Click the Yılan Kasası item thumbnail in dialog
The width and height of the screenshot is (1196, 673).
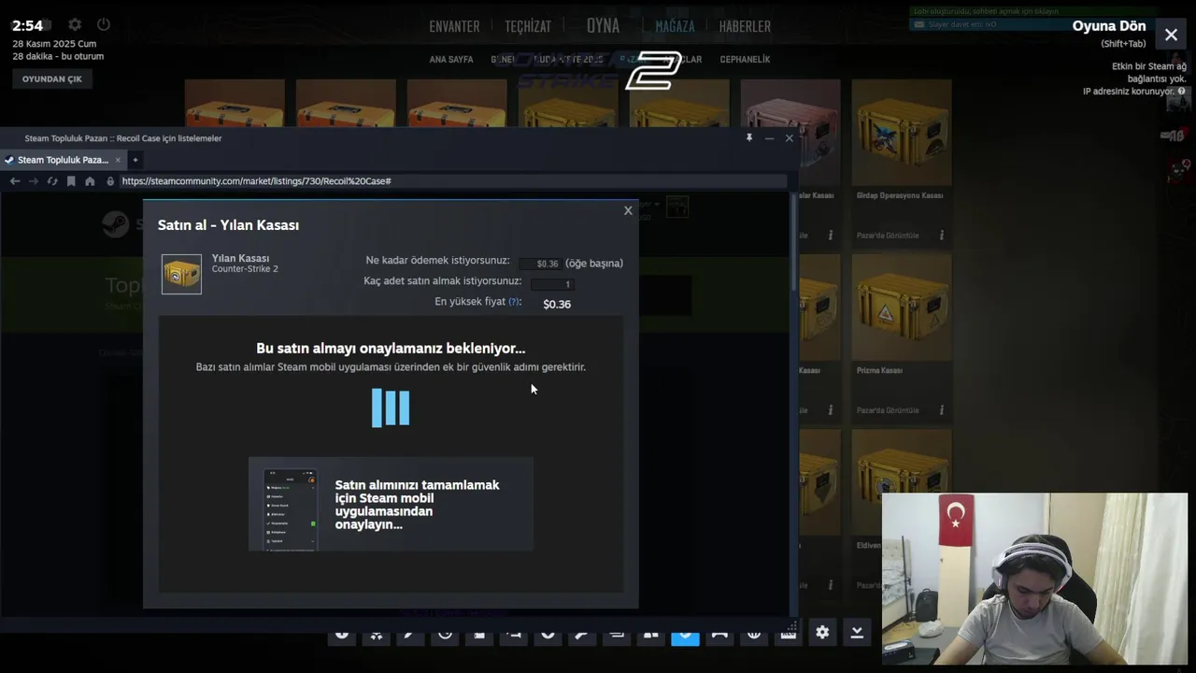pyautogui.click(x=181, y=275)
